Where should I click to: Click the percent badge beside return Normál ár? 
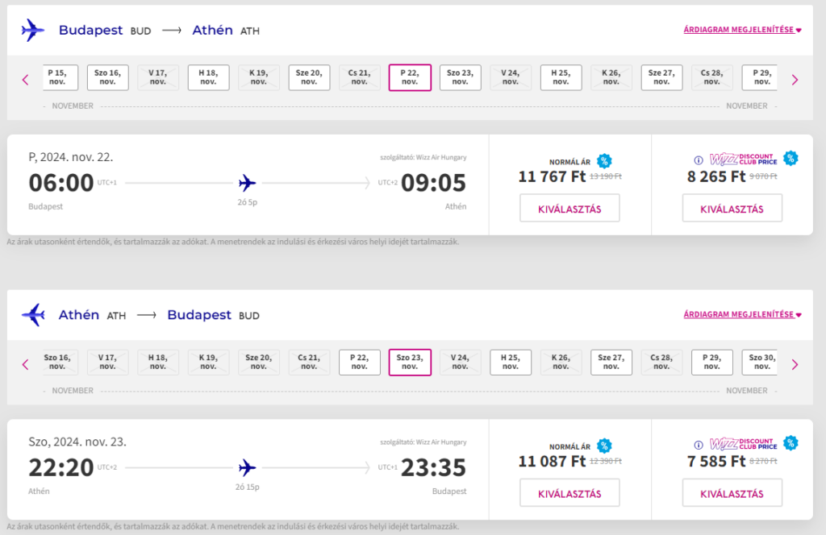tap(604, 445)
